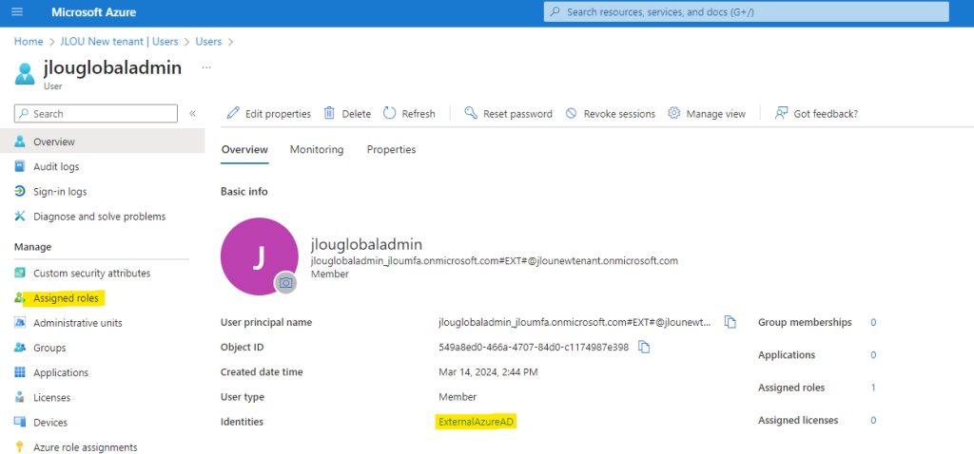Switch to the Overview tab
Image resolution: width=974 pixels, height=454 pixels.
click(244, 149)
